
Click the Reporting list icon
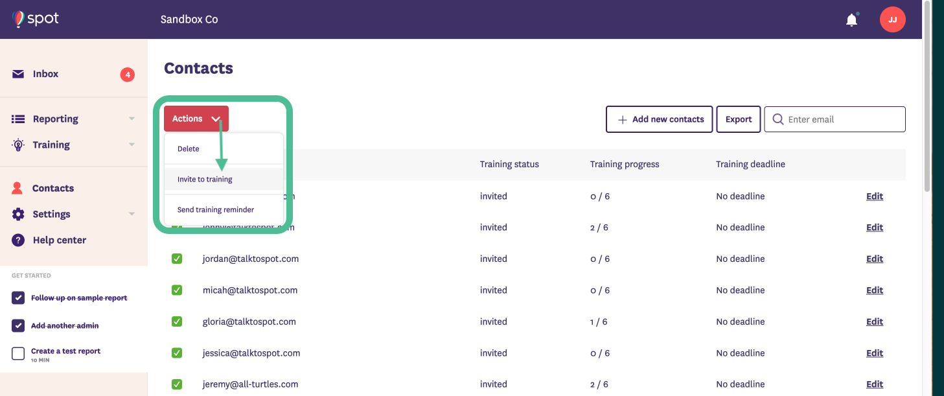coord(18,119)
